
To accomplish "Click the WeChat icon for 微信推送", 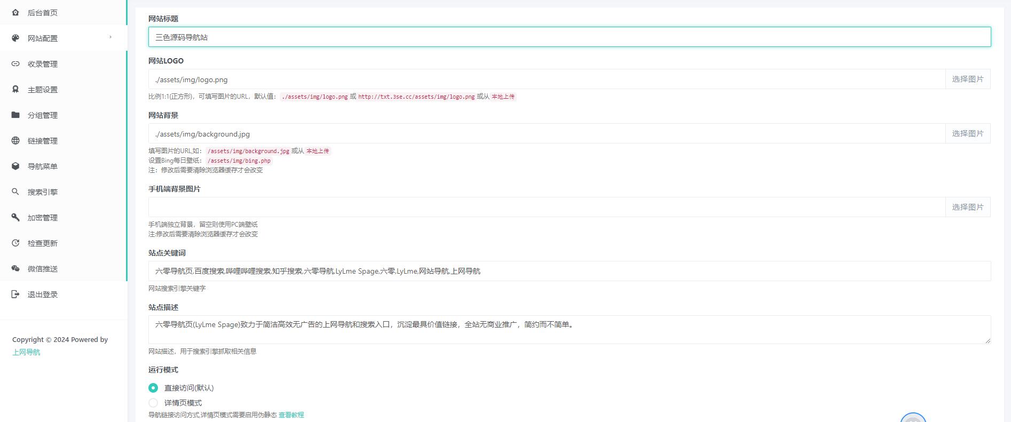I will click(x=15, y=268).
